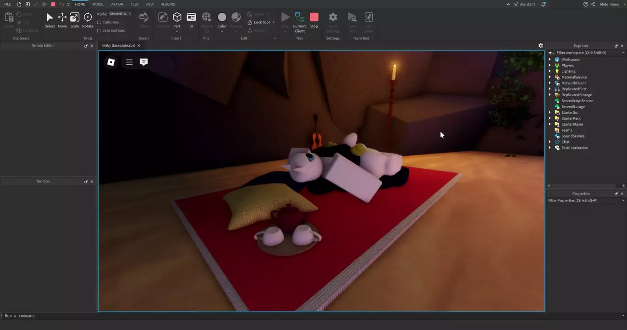The image size is (627, 330).
Task: Open the Assistant button
Action: [524, 4]
